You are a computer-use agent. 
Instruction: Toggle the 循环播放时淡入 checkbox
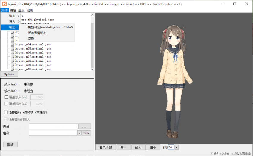point(6,119)
